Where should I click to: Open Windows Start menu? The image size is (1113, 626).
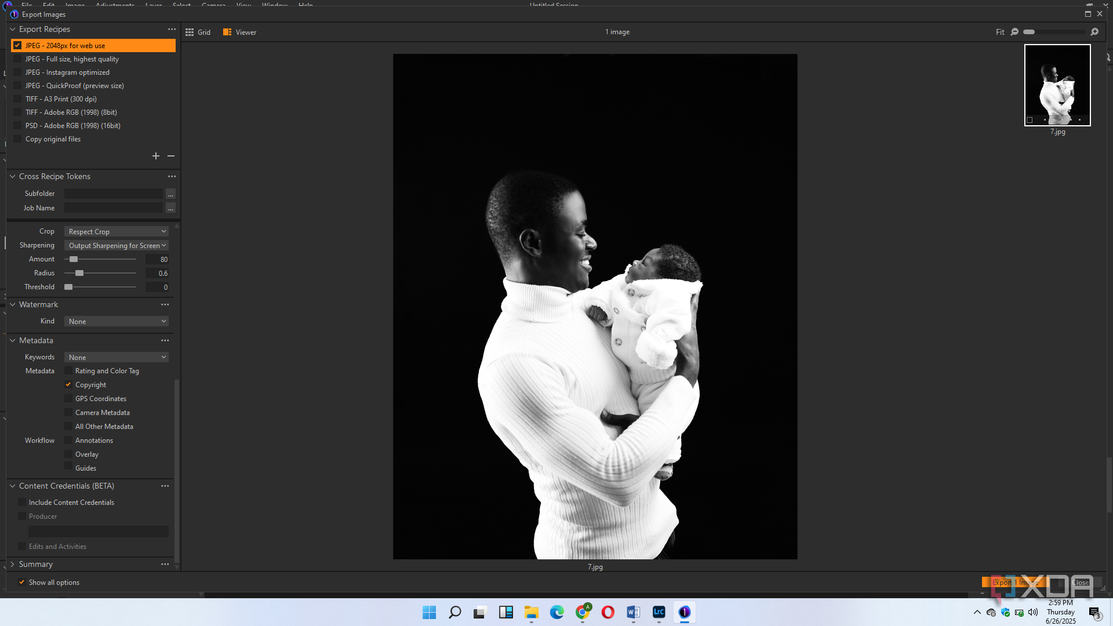point(429,612)
